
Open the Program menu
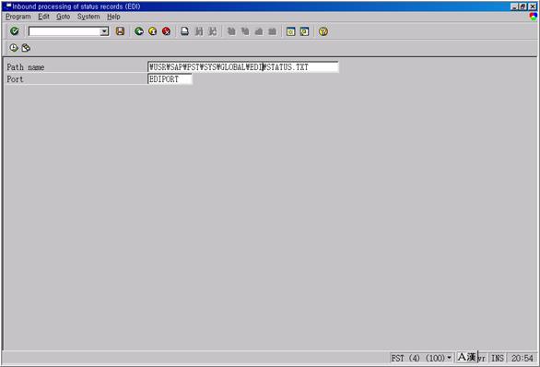18,17
